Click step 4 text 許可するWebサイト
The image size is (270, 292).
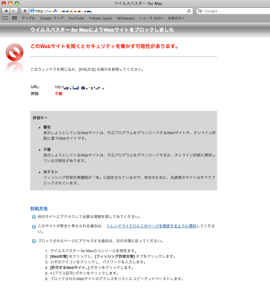(x=70, y=267)
